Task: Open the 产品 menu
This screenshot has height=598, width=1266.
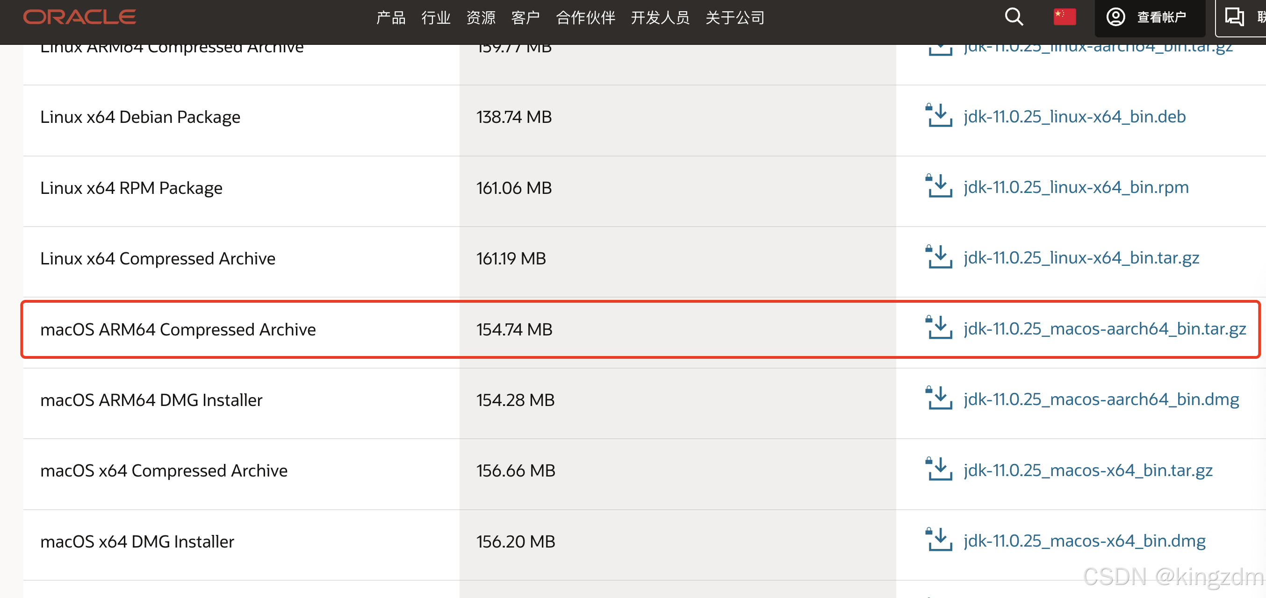Action: click(x=391, y=18)
